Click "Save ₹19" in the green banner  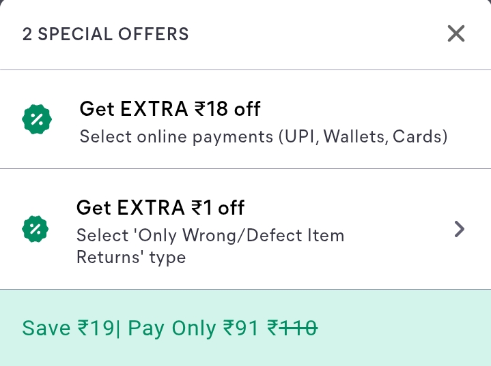pos(68,329)
